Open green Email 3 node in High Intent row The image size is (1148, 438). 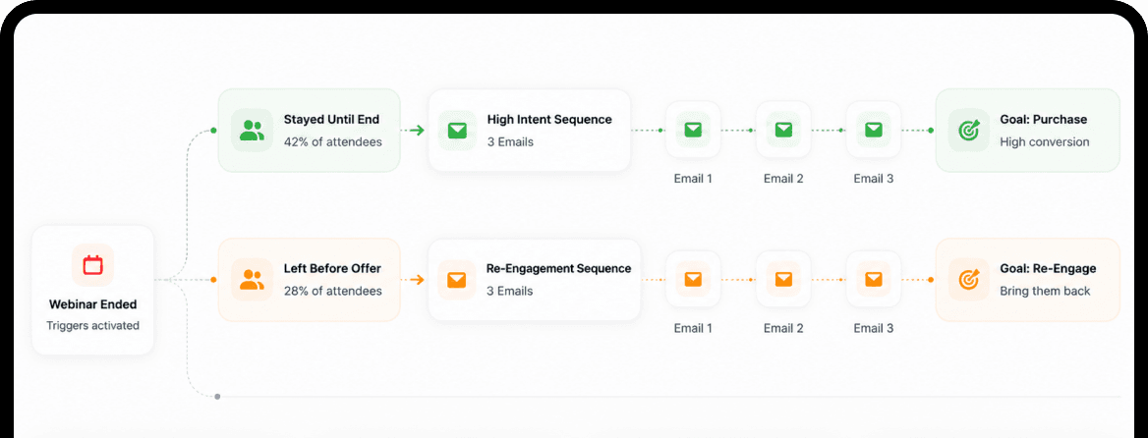click(874, 130)
